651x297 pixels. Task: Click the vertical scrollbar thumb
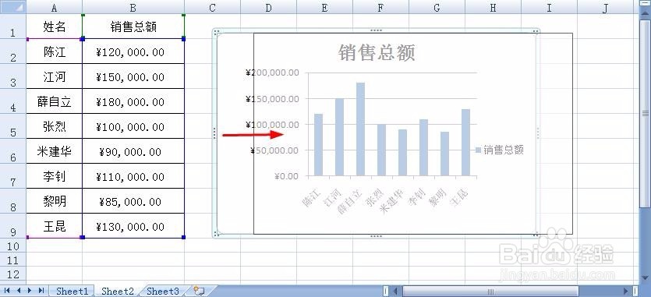646,113
